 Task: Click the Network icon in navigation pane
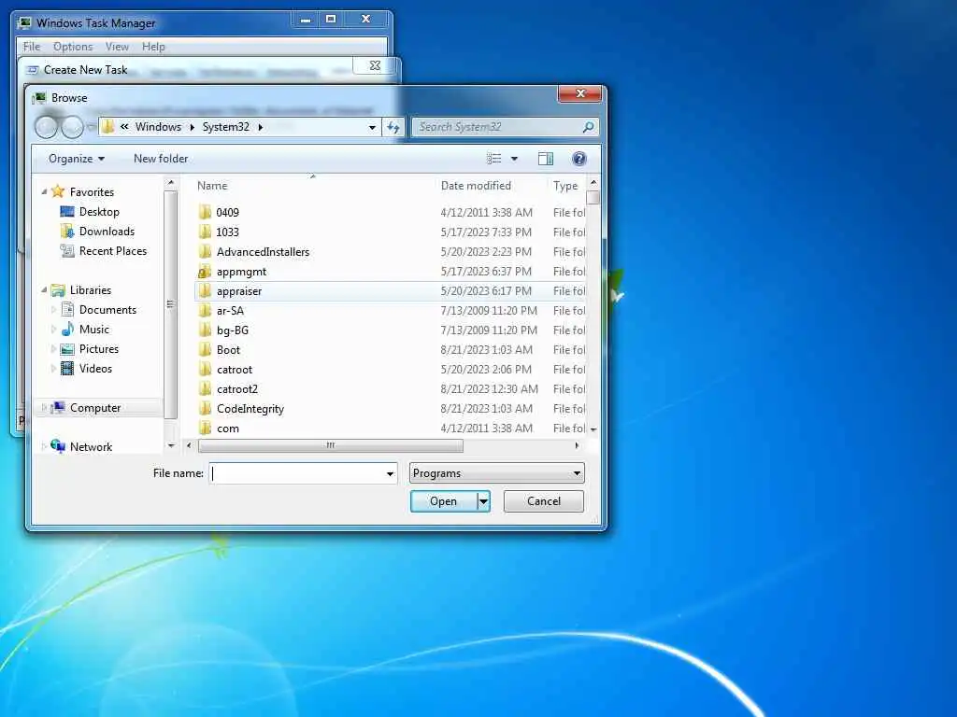tap(58, 446)
